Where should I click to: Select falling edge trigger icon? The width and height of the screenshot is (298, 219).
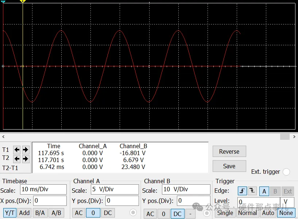[x=252, y=191]
